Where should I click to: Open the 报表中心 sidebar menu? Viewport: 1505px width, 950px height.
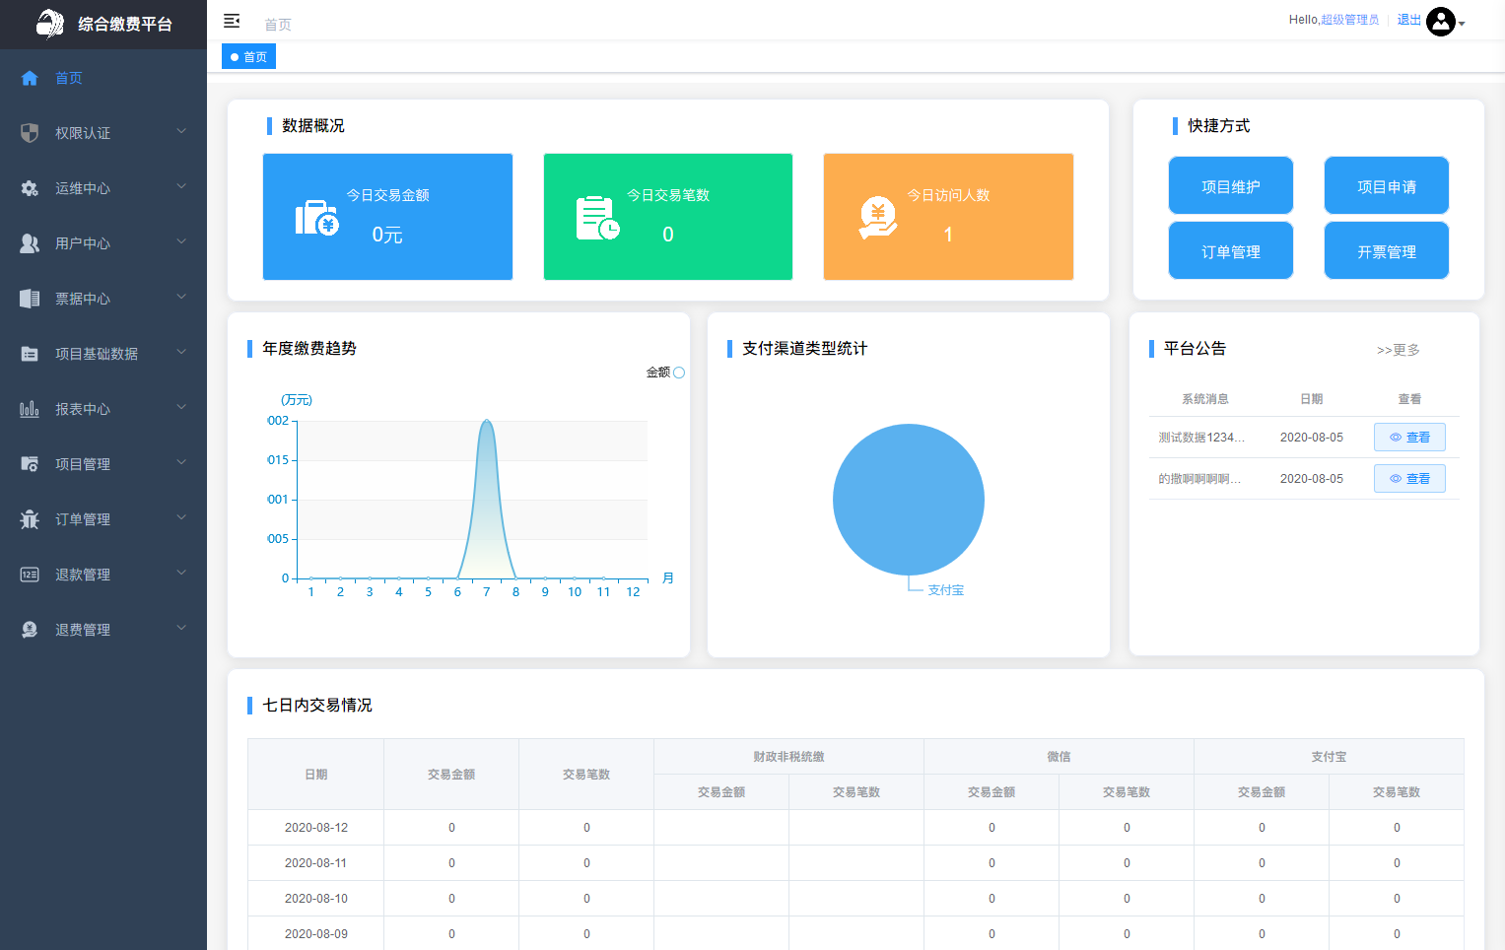coord(103,409)
